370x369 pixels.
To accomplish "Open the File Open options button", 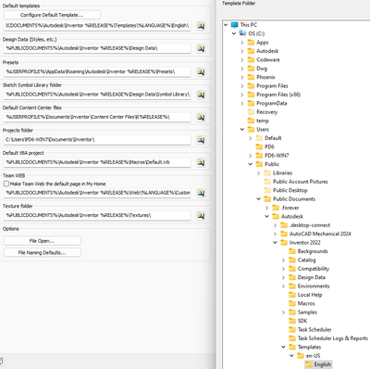I will pyautogui.click(x=43, y=241).
